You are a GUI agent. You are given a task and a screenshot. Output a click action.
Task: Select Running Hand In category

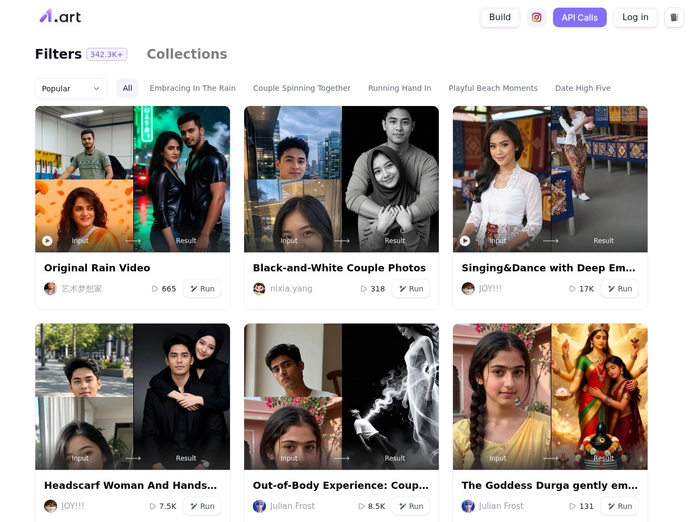pyautogui.click(x=400, y=88)
